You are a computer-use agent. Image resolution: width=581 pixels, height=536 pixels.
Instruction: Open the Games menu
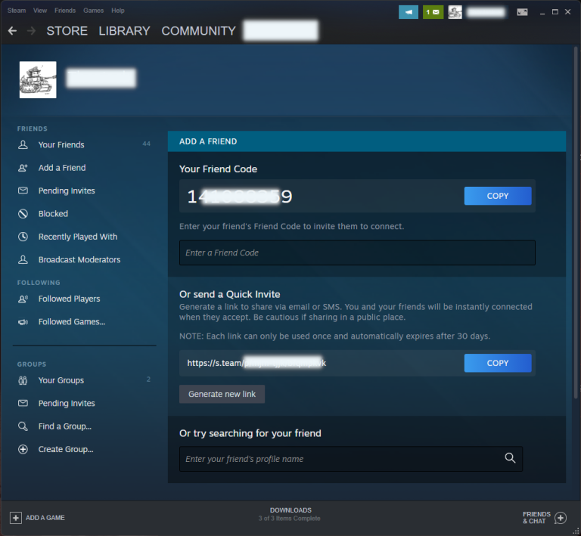tap(94, 11)
